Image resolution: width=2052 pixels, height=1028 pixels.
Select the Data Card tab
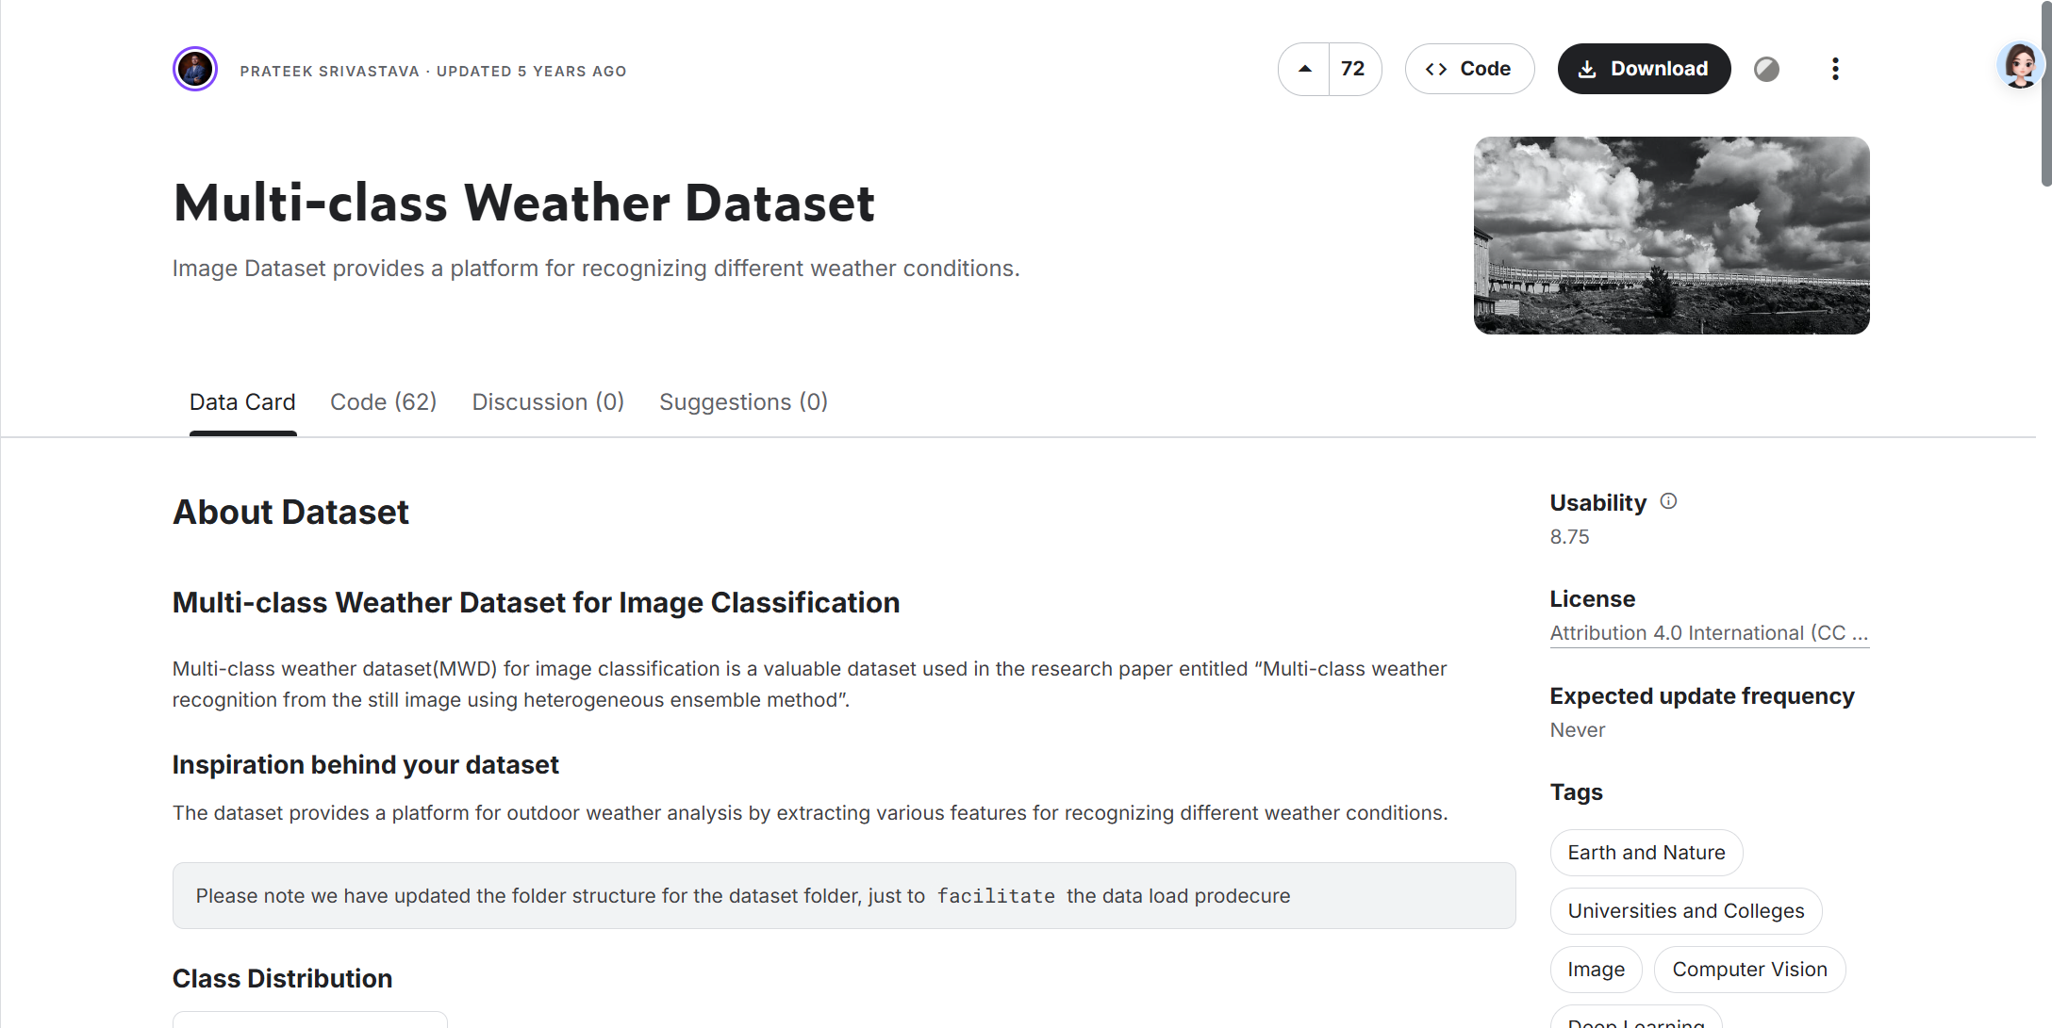(x=242, y=402)
